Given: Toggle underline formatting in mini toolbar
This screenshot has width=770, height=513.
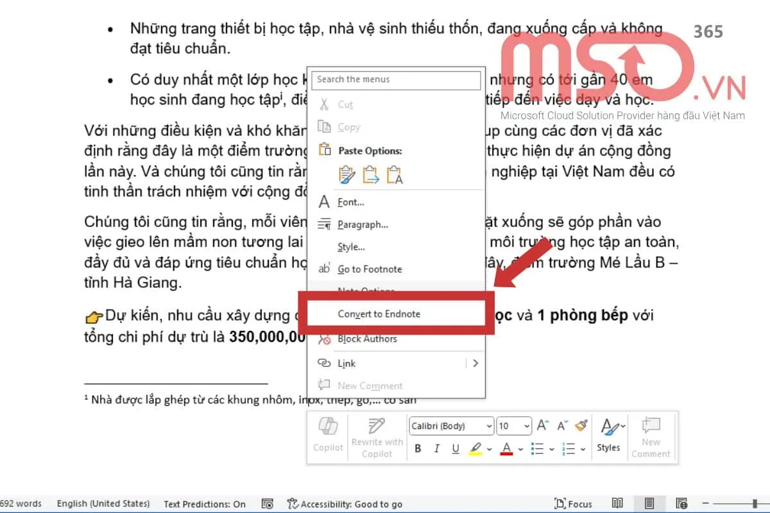Looking at the screenshot, I should point(456,448).
